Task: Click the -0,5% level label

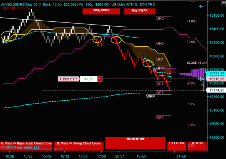Action: click(191, 83)
